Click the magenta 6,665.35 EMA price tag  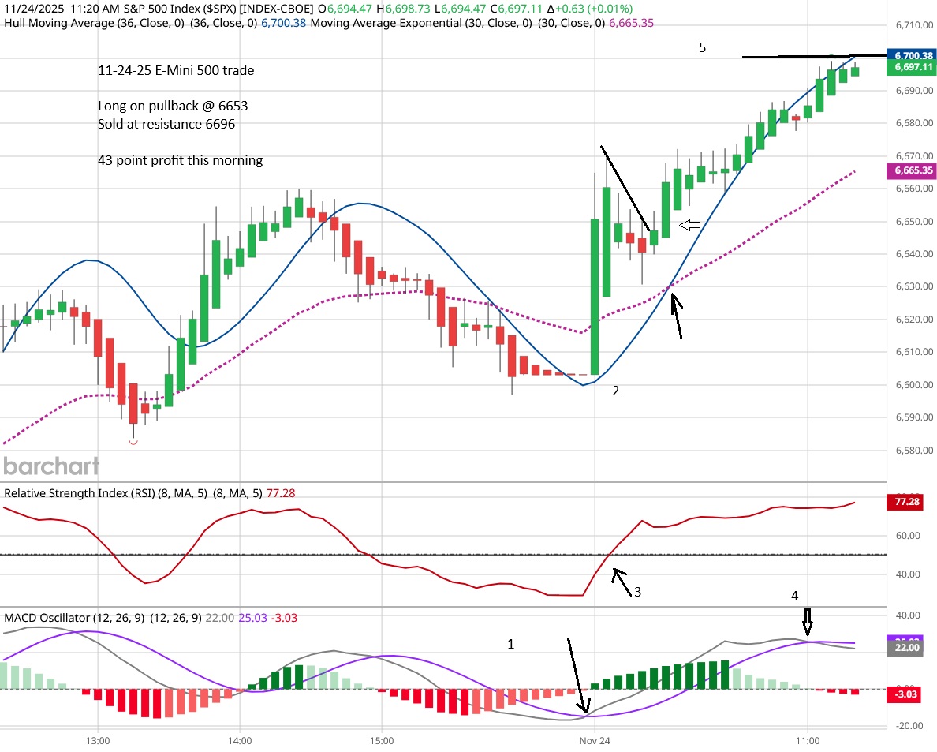(x=911, y=170)
